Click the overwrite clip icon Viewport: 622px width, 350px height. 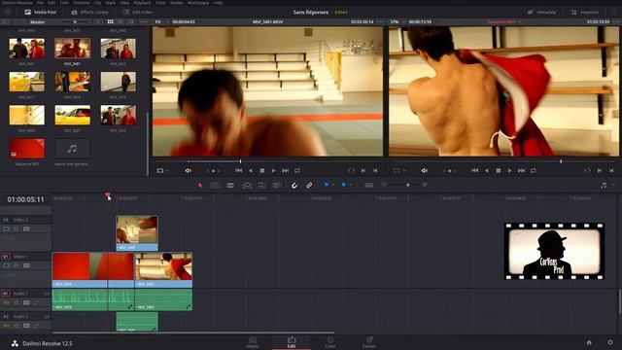(x=261, y=185)
